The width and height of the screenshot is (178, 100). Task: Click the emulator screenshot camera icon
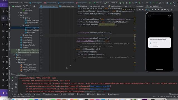(x=162, y=10)
